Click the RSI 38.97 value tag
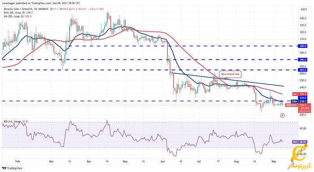Viewport: 314px width, 172px height. click(300, 142)
